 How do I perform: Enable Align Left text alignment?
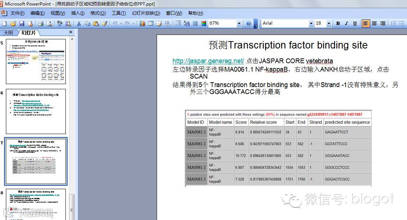tap(365, 24)
